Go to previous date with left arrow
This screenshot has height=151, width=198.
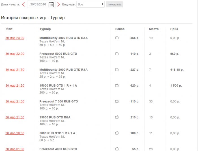point(23,4)
